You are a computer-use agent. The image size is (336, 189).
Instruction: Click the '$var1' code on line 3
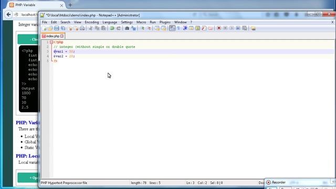coord(58,51)
